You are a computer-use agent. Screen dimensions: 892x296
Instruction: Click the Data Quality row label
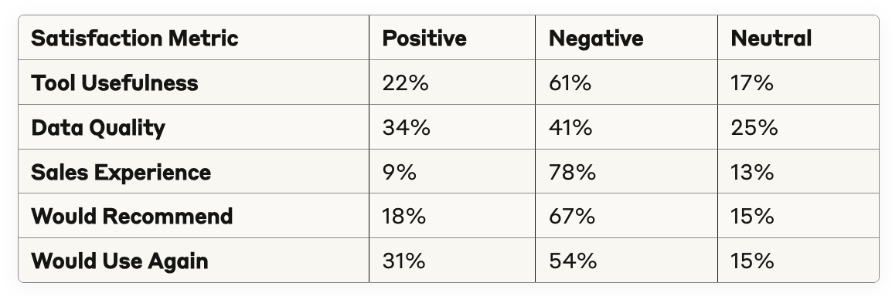(98, 128)
